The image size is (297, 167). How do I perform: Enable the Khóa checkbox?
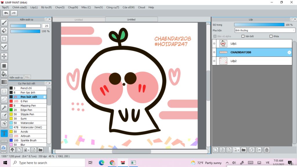click(271, 36)
